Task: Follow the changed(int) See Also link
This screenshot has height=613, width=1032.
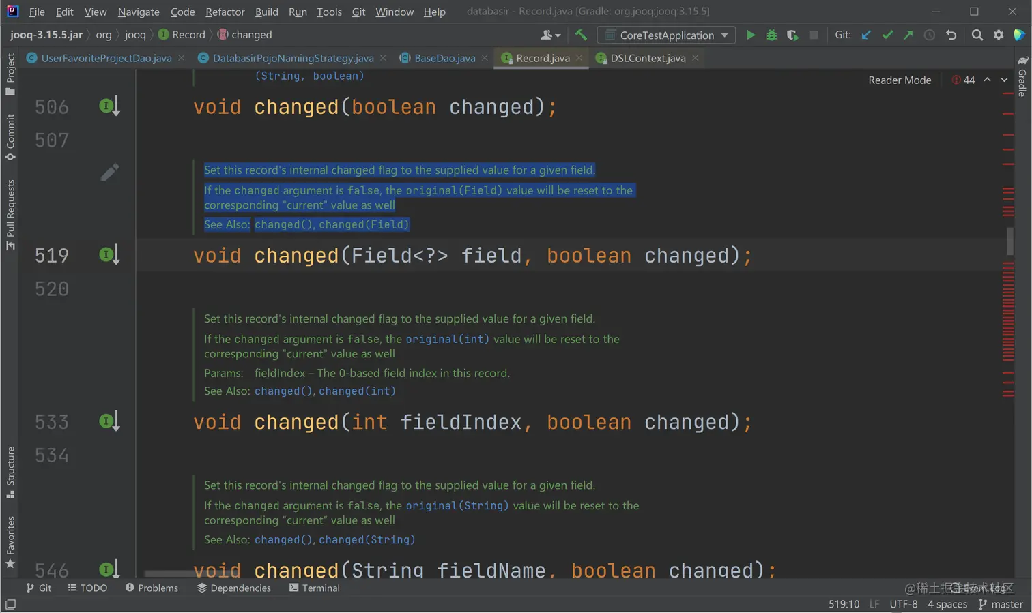Action: [357, 391]
